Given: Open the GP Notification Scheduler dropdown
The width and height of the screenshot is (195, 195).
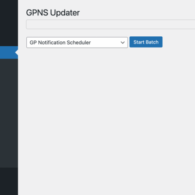Looking at the screenshot, I should 77,43.
